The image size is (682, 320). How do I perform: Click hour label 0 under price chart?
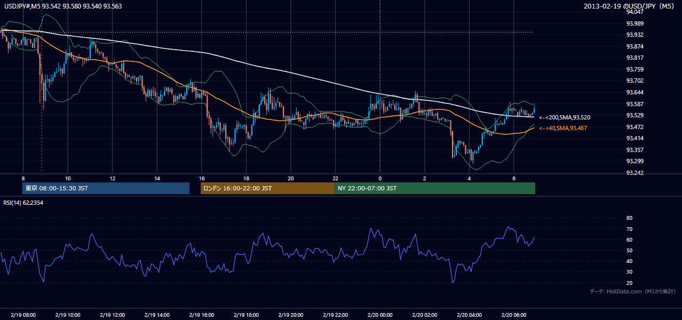tap(380, 178)
